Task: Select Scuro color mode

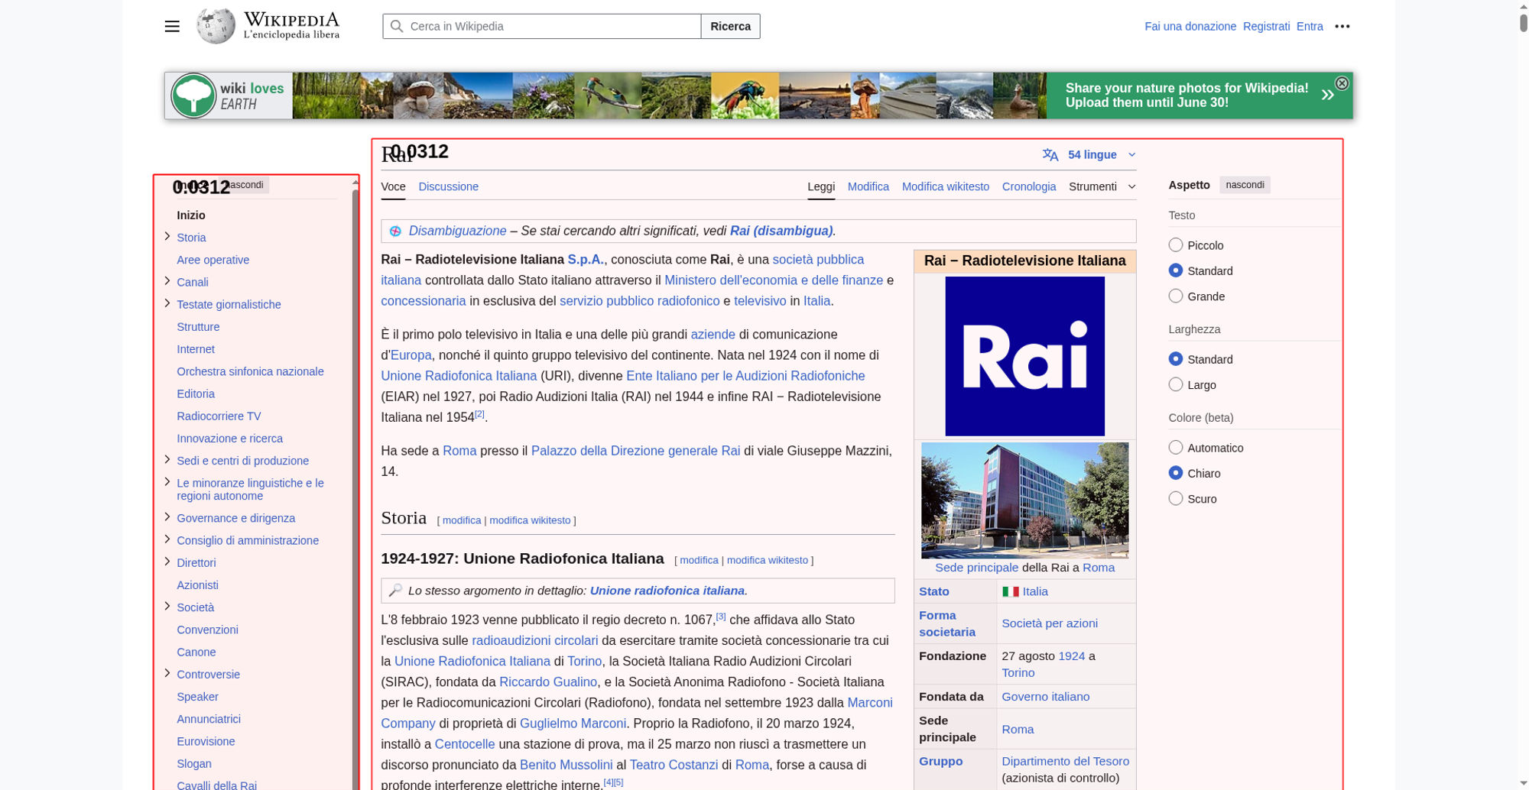Action: [1176, 498]
